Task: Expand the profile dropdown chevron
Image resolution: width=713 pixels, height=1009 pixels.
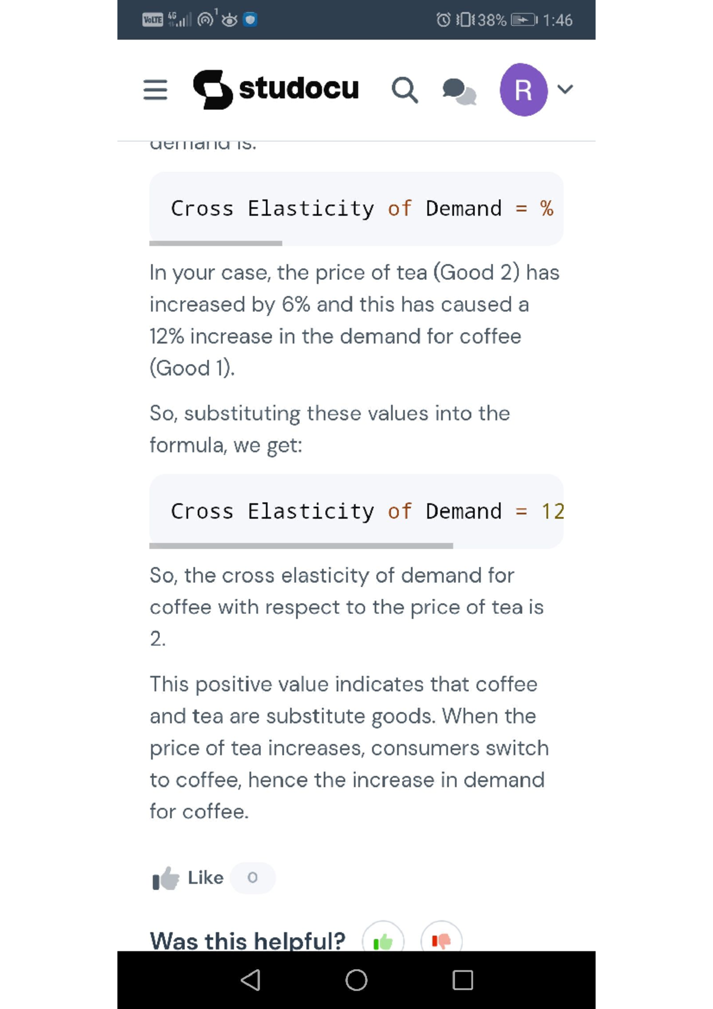Action: coord(565,89)
